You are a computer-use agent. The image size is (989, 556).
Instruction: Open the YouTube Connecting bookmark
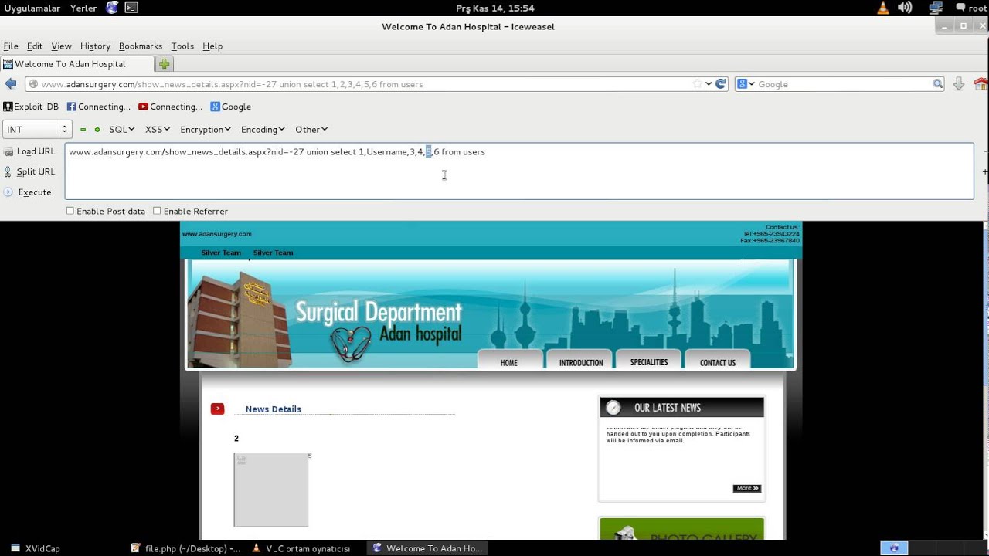[171, 107]
